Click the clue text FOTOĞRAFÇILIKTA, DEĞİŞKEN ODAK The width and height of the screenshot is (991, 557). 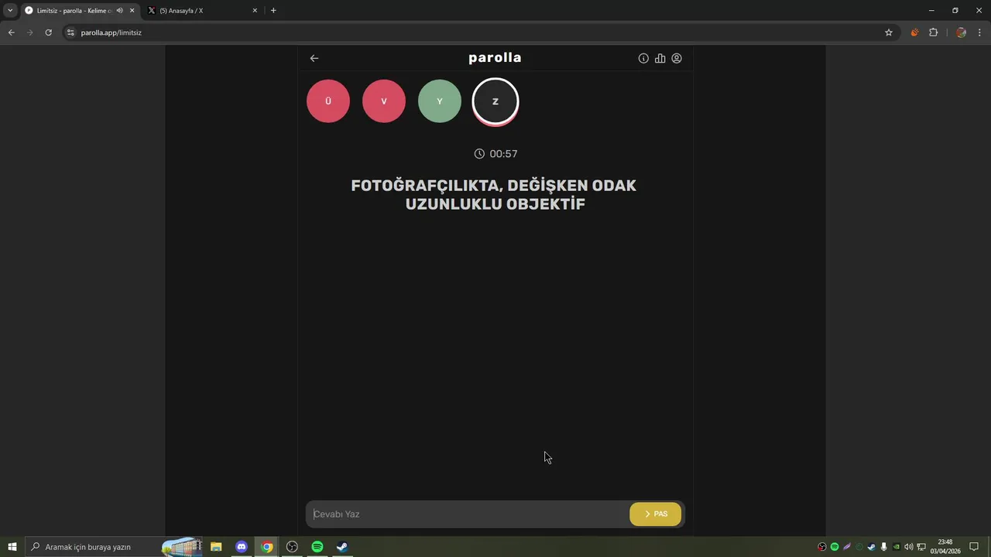click(x=494, y=186)
